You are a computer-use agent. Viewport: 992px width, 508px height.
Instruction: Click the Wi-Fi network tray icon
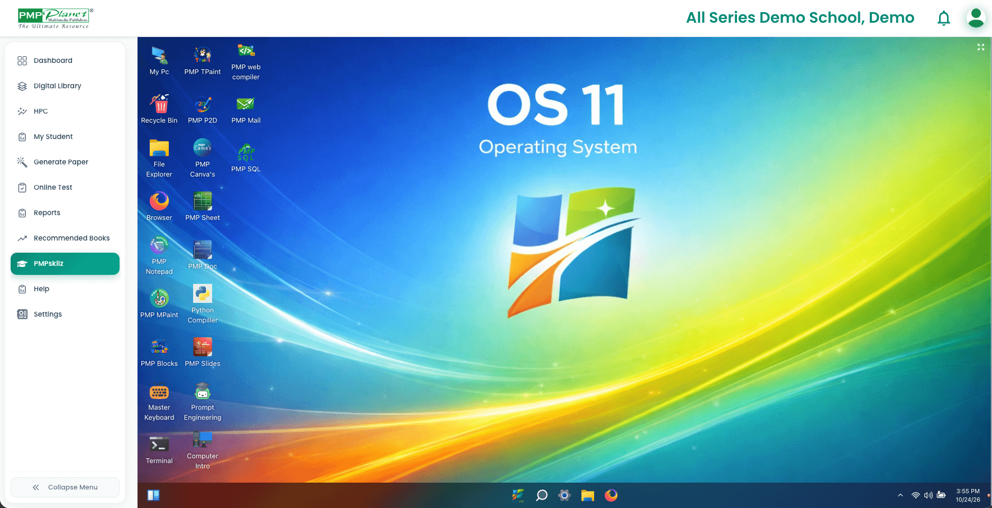point(916,495)
